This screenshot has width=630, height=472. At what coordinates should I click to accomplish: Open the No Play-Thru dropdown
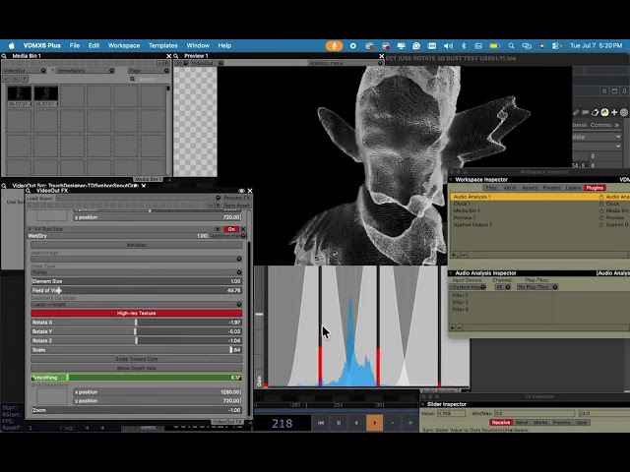pyautogui.click(x=537, y=287)
